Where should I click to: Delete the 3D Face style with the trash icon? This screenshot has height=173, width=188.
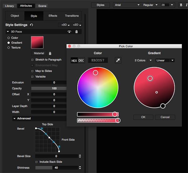click(76, 32)
